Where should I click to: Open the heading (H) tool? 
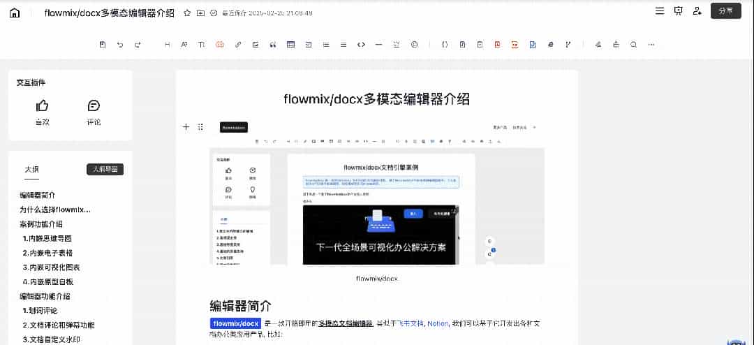coord(168,45)
